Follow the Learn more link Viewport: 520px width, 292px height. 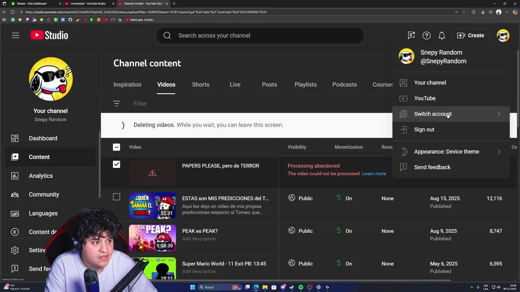(374, 174)
